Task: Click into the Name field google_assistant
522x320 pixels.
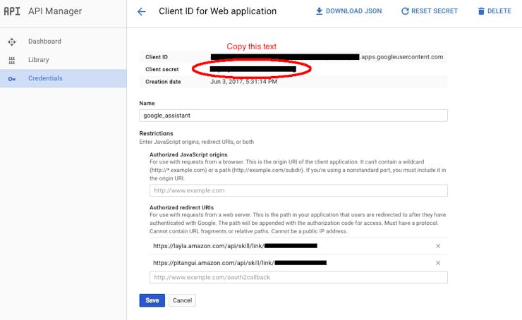Action: (293, 116)
